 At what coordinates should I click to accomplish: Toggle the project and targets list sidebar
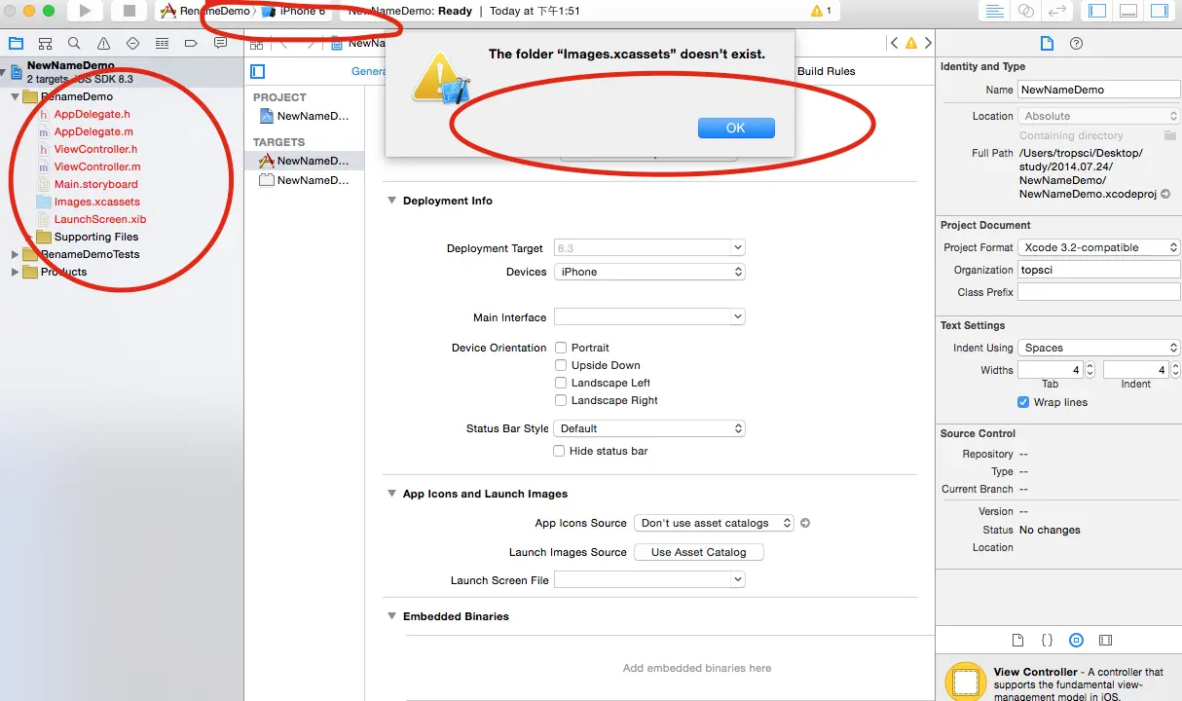click(x=258, y=71)
